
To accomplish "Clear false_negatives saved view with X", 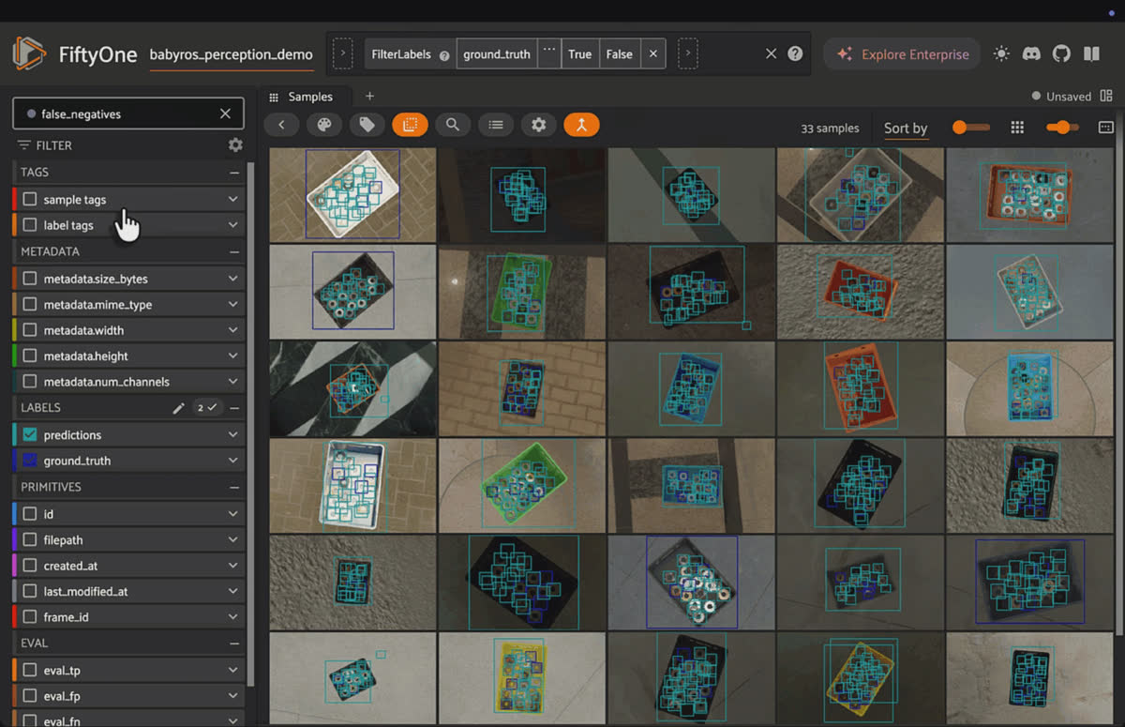I will 225,114.
